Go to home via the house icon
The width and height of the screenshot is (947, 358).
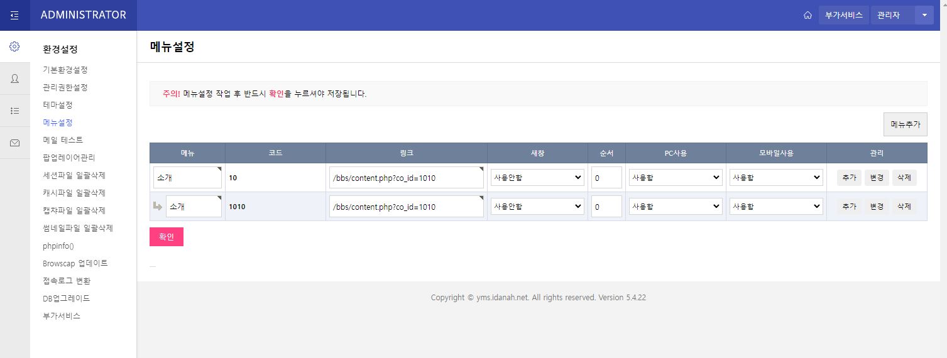point(807,15)
